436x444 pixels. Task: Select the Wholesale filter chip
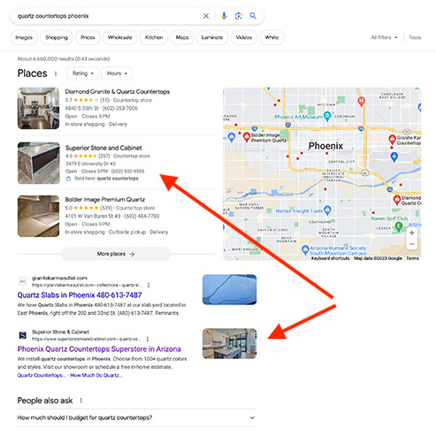119,37
